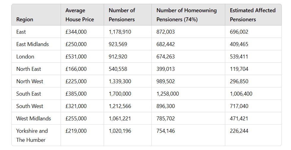This screenshot has width=291, height=150.
Task: Click London homeowning pensioners value 674,263
Action: (x=166, y=57)
